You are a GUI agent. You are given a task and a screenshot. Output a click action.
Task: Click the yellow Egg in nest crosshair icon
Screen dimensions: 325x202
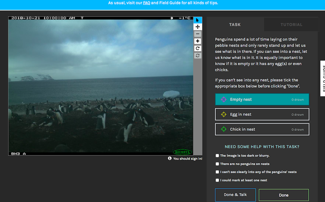coord(224,115)
